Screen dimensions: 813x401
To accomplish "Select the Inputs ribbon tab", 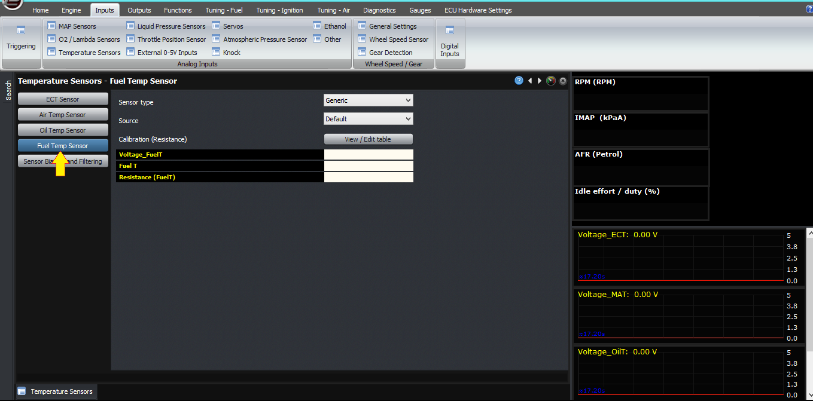I will click(105, 10).
